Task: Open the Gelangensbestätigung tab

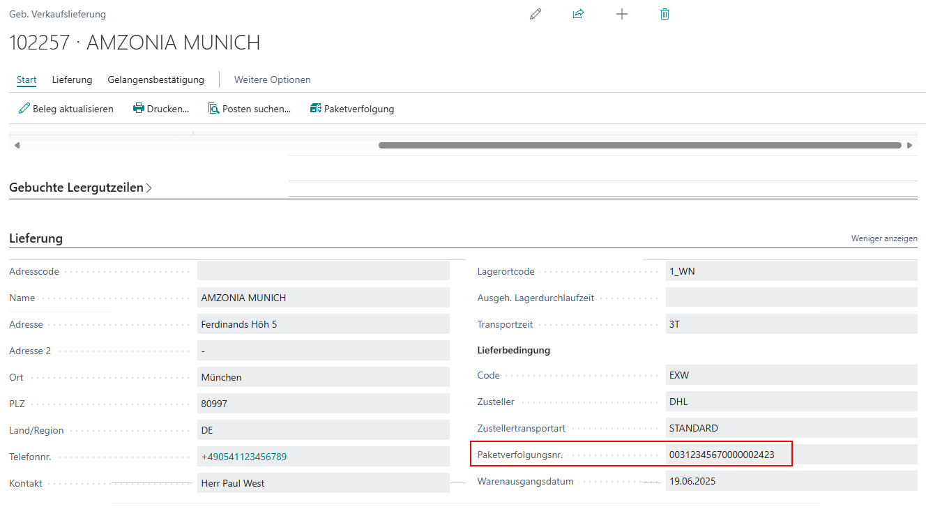Action: [155, 79]
